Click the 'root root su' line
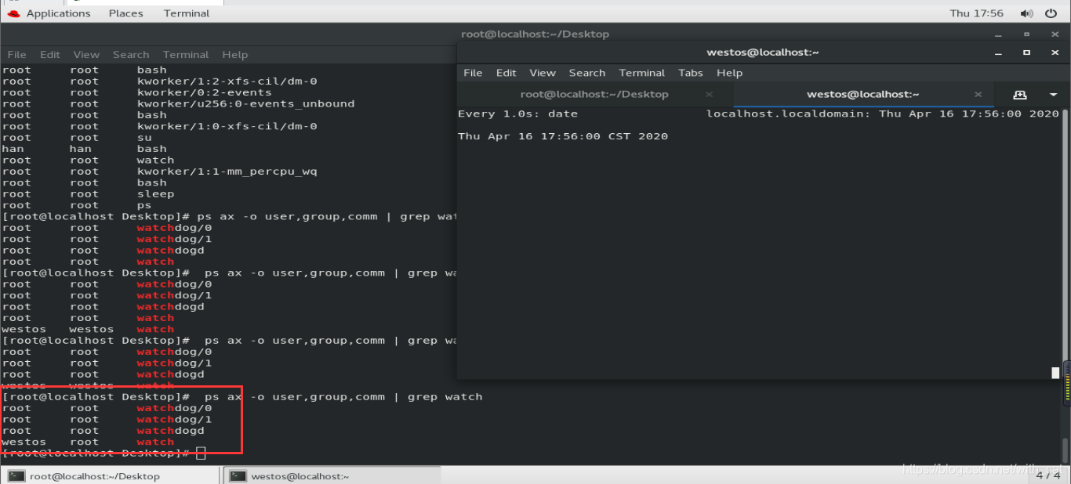This screenshot has height=484, width=1071. (76, 138)
